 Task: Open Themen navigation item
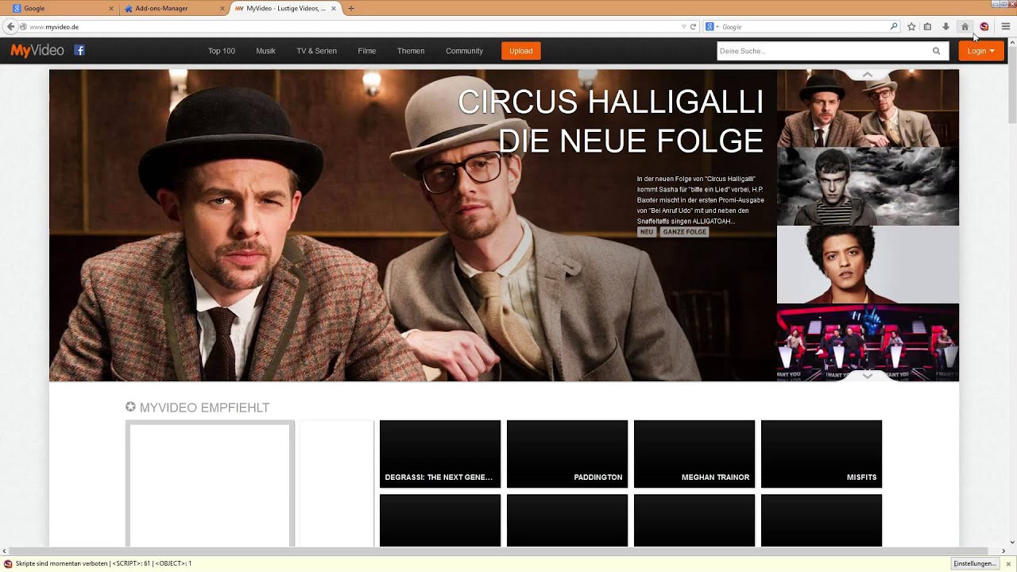(411, 51)
